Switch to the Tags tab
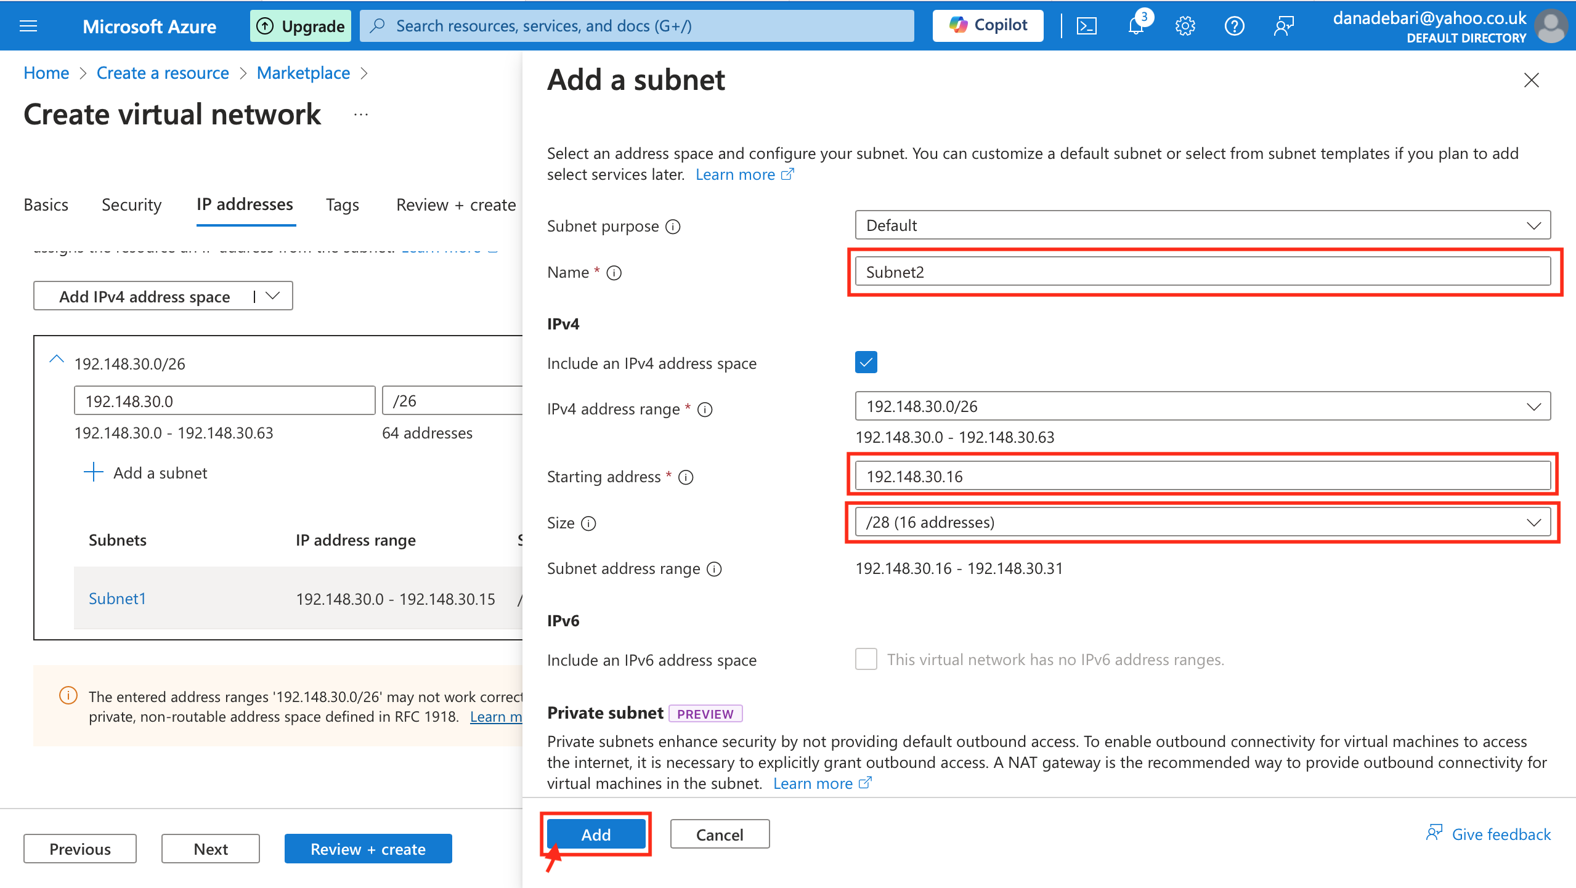1576x888 pixels. pos(342,205)
